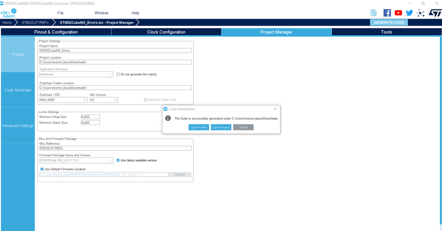The width and height of the screenshot is (442, 231).
Task: Open the File menu
Action: (60, 13)
